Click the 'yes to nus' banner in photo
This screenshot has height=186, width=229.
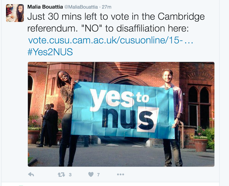(123, 110)
